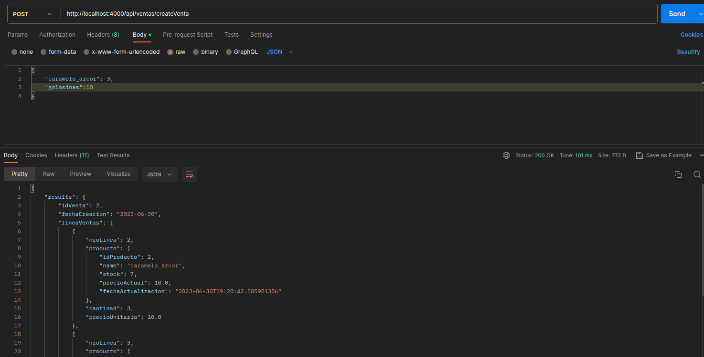This screenshot has height=357, width=704.
Task: Open the network information globe icon
Action: (x=506, y=155)
